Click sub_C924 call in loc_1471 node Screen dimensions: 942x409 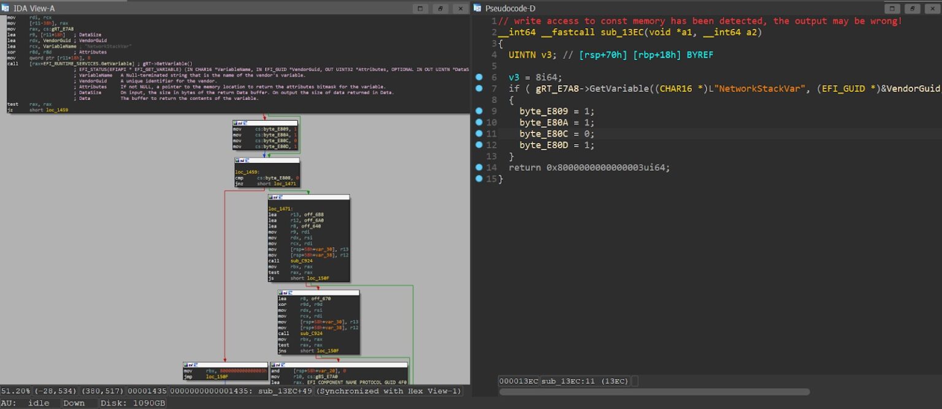[301, 261]
